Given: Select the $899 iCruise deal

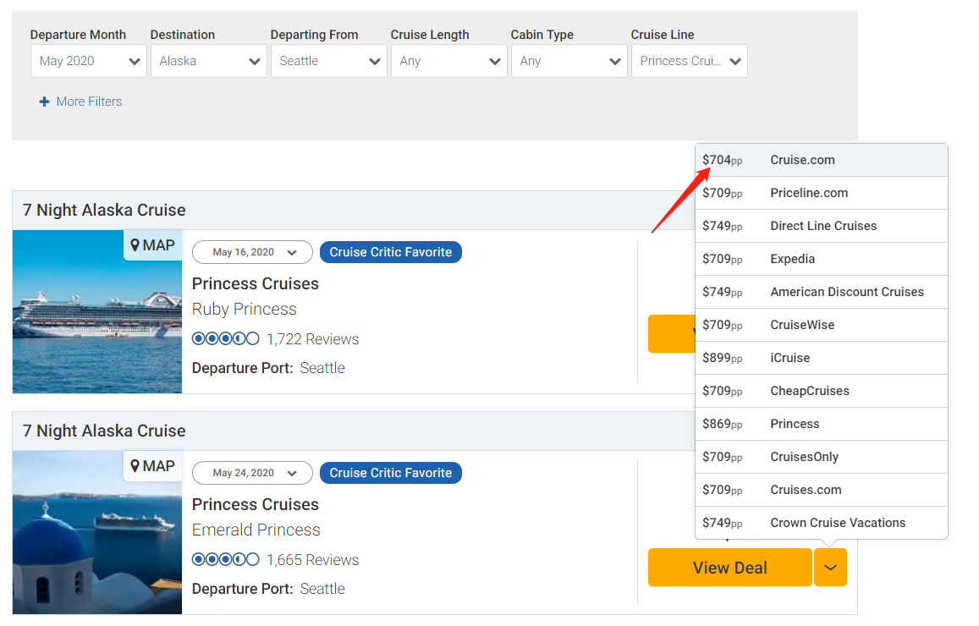Looking at the screenshot, I should (822, 358).
